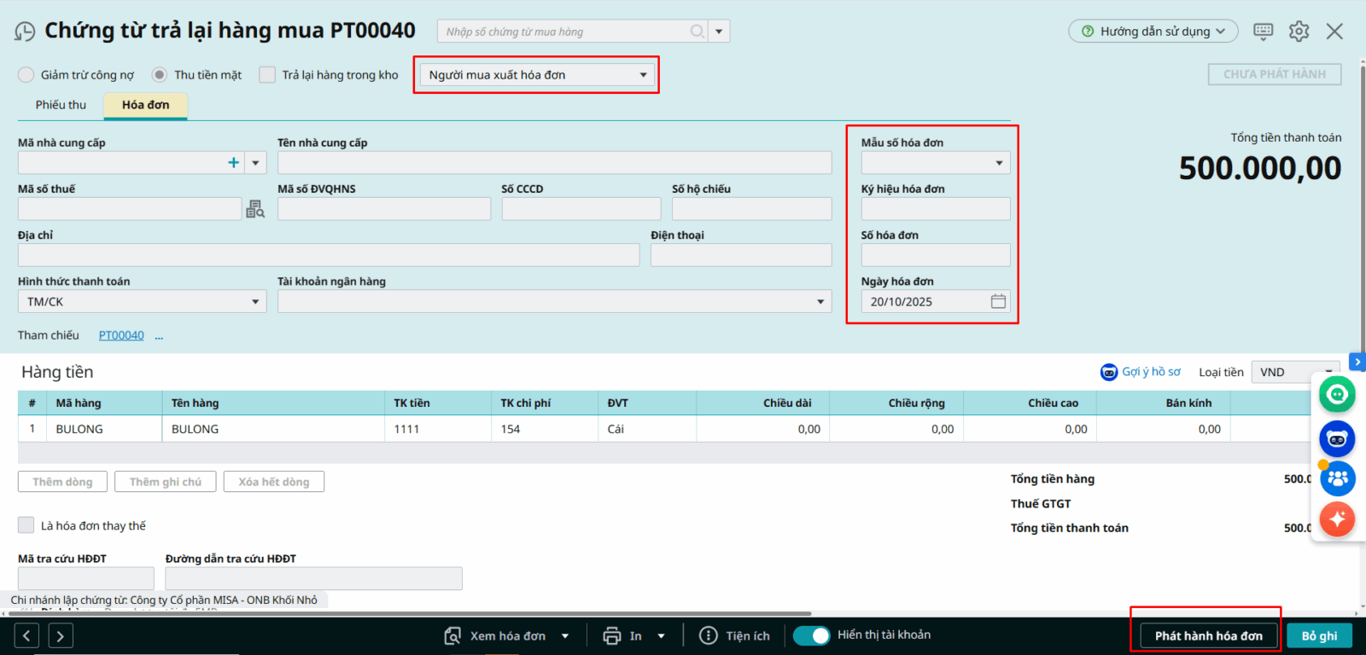1366x655 pixels.
Task: Click the plus icon to add supplier
Action: coord(233,163)
